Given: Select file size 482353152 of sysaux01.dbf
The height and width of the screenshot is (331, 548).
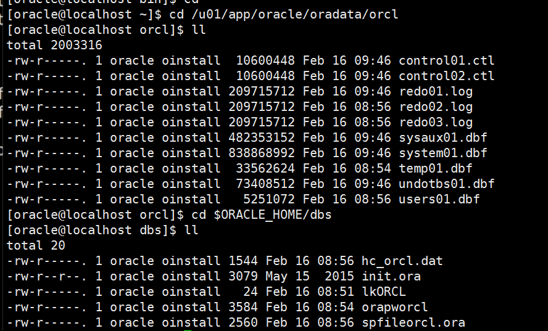Looking at the screenshot, I should 262,137.
